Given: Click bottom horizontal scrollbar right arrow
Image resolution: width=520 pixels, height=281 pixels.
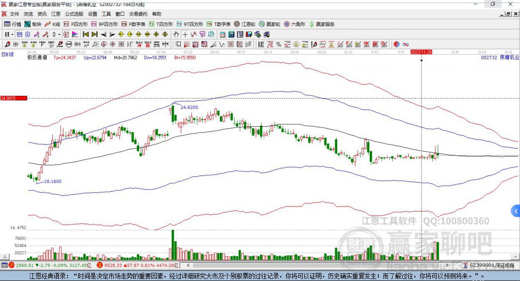Looking at the screenshot, I should pos(447,265).
